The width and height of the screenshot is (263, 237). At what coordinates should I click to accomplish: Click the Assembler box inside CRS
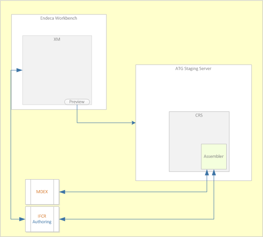(x=214, y=156)
